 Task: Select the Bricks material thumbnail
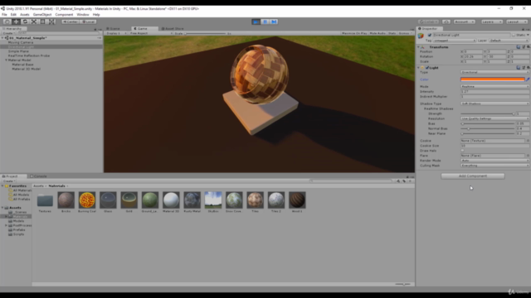pyautogui.click(x=66, y=199)
